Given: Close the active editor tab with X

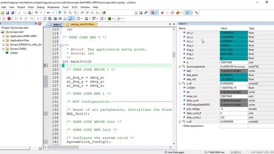Looking at the screenshot, I should 174,24.
